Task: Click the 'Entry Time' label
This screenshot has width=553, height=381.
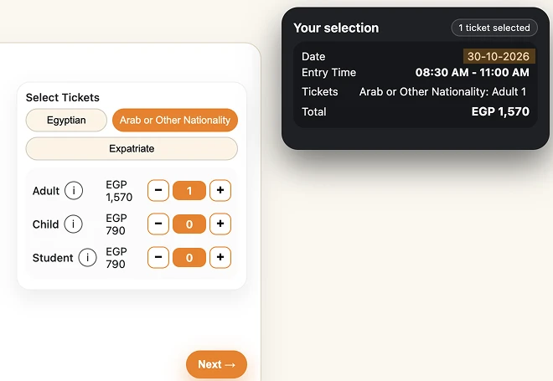Action: coord(328,72)
